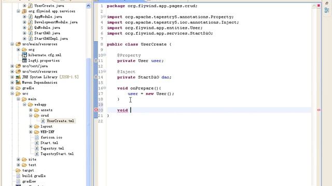The image size is (332, 186).
Task: Open DevelopmentModule.java file
Action: coord(56,22)
